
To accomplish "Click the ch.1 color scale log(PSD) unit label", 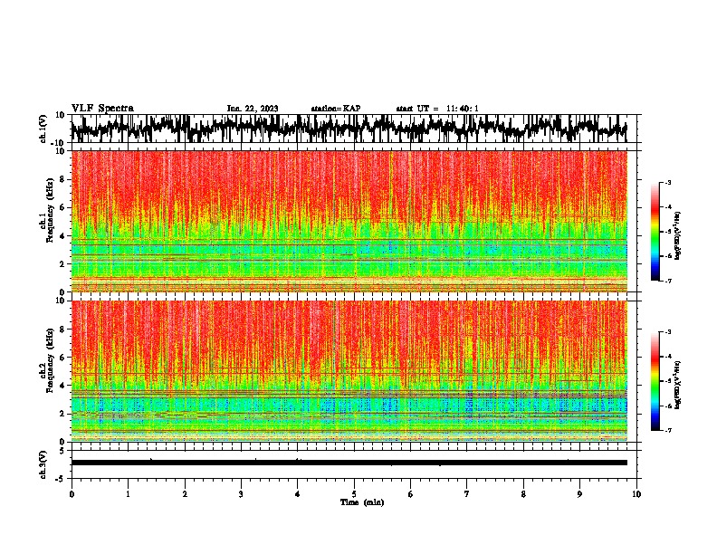I will 678,236.
